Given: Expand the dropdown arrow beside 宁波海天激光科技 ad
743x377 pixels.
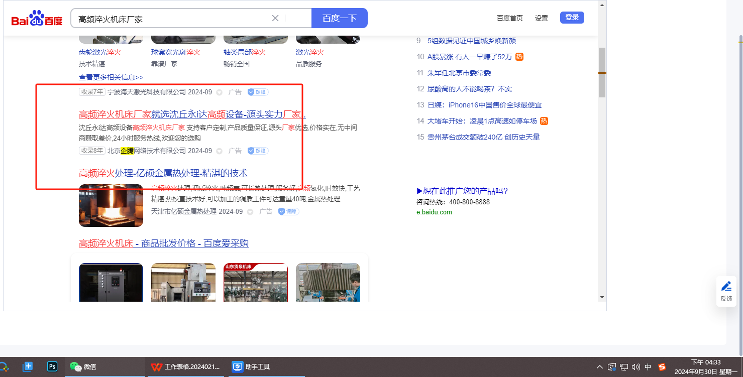Looking at the screenshot, I should (x=219, y=92).
